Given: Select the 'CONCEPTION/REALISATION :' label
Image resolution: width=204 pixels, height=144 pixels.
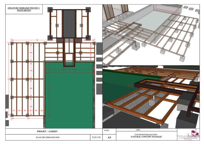Looking at the screenshot, I should pos(146,135).
